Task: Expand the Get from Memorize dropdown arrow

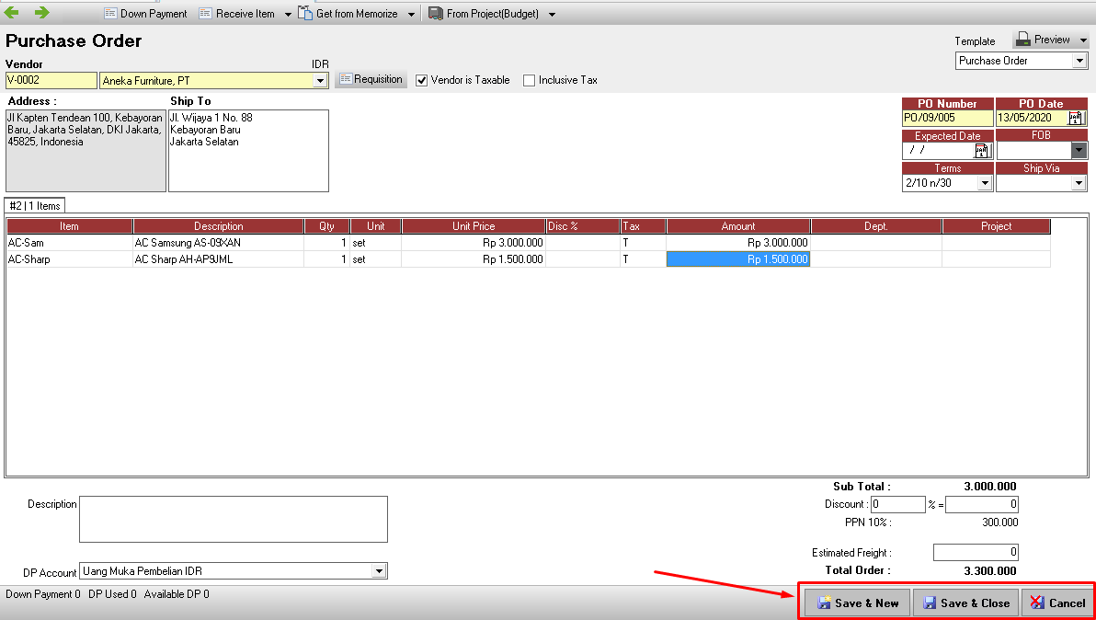Action: [x=412, y=14]
